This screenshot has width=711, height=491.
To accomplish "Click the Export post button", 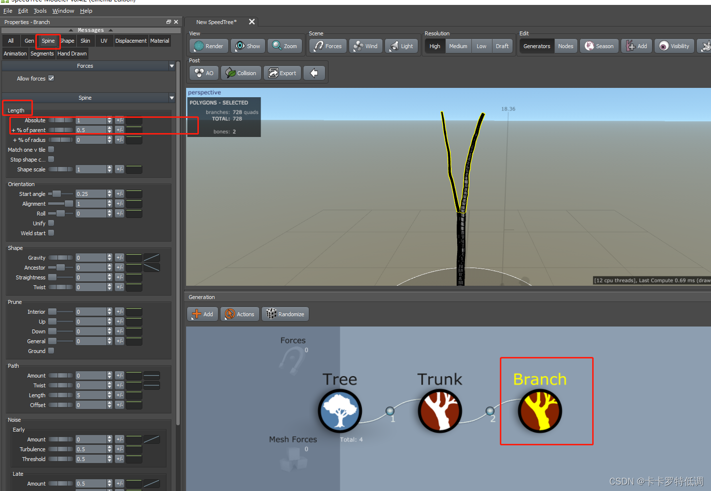I will tap(282, 73).
